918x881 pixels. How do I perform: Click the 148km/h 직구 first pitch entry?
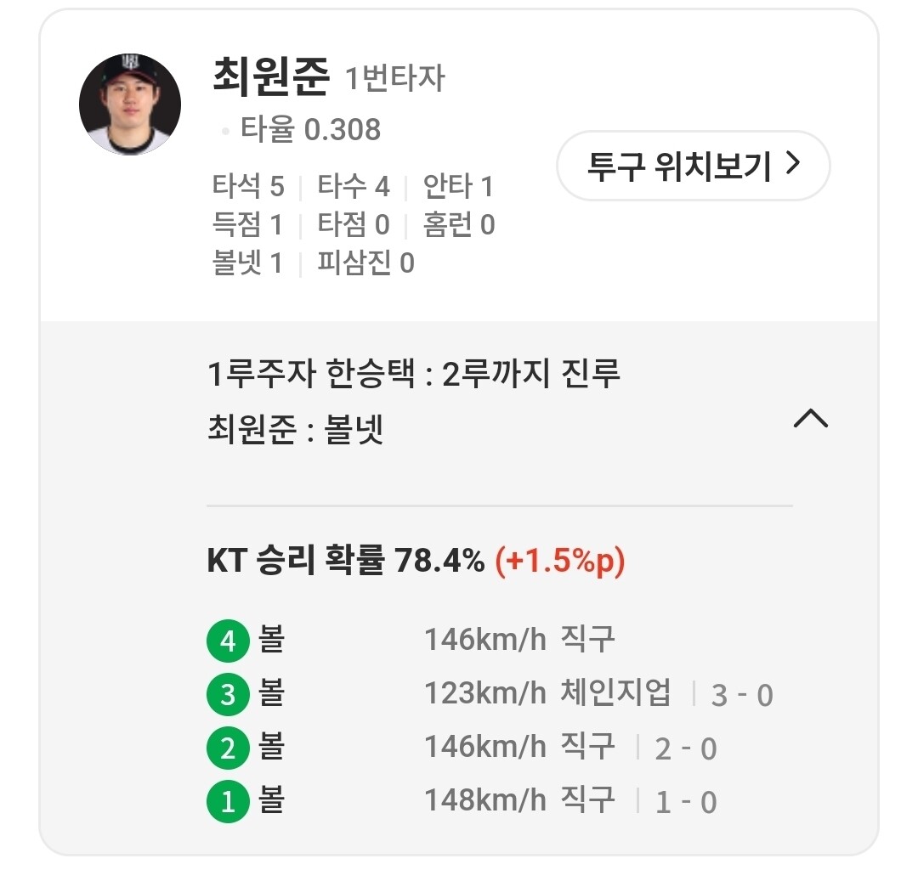coord(519,800)
